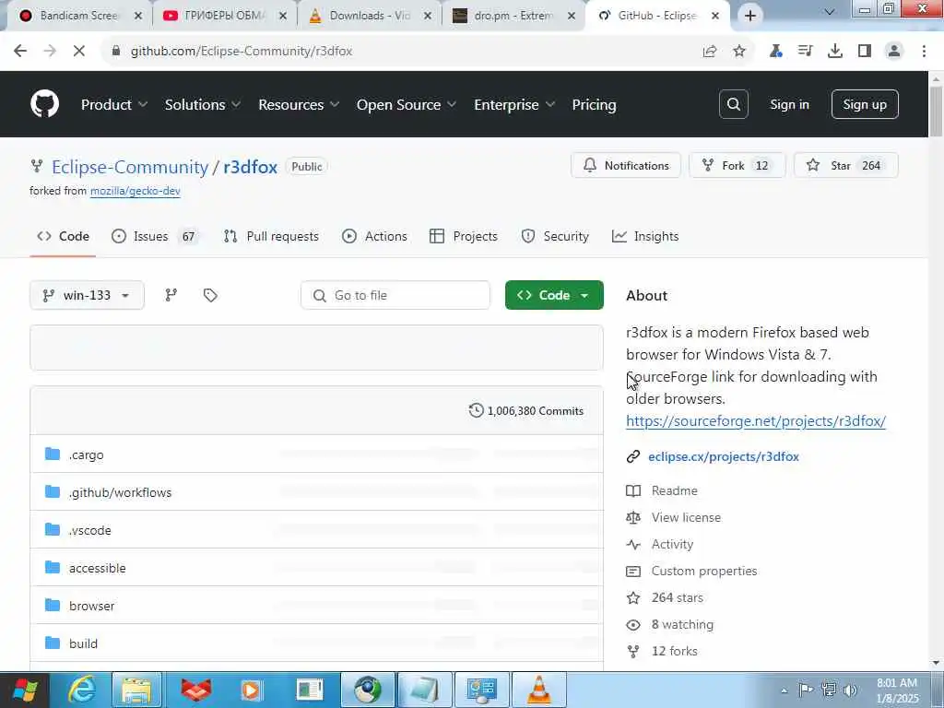Image resolution: width=944 pixels, height=708 pixels.
Task: Stop page loading with X button
Action: pos(79,52)
